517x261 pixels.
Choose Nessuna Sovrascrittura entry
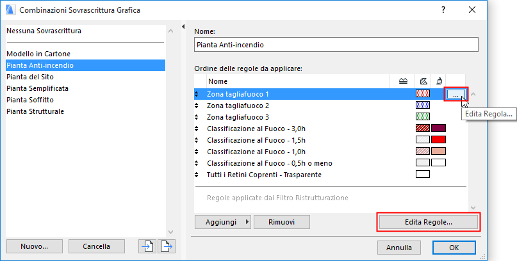pos(44,31)
